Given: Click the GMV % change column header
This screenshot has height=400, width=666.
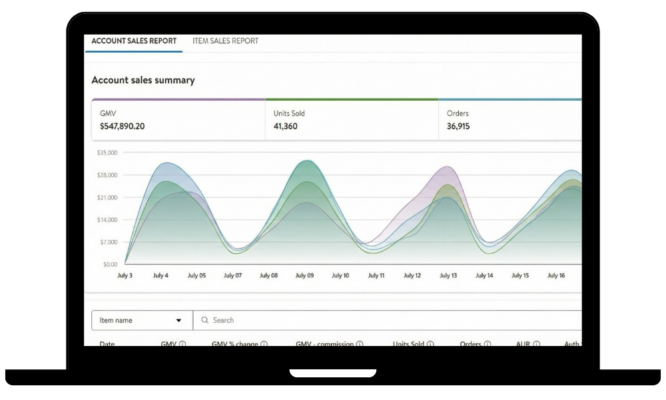Looking at the screenshot, I should 235,344.
